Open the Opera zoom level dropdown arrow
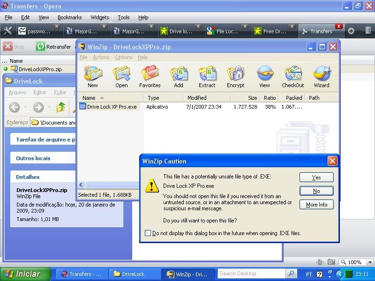This screenshot has height=281, width=375. 370,262
